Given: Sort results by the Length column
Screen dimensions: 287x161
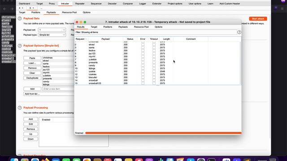Looking at the screenshot, I should pyautogui.click(x=166, y=39).
